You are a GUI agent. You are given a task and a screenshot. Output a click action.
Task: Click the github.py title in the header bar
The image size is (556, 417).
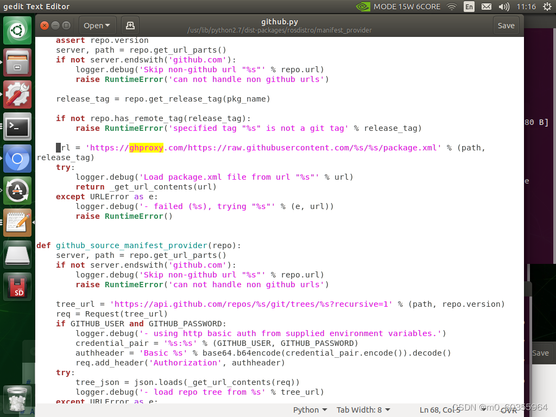point(280,22)
